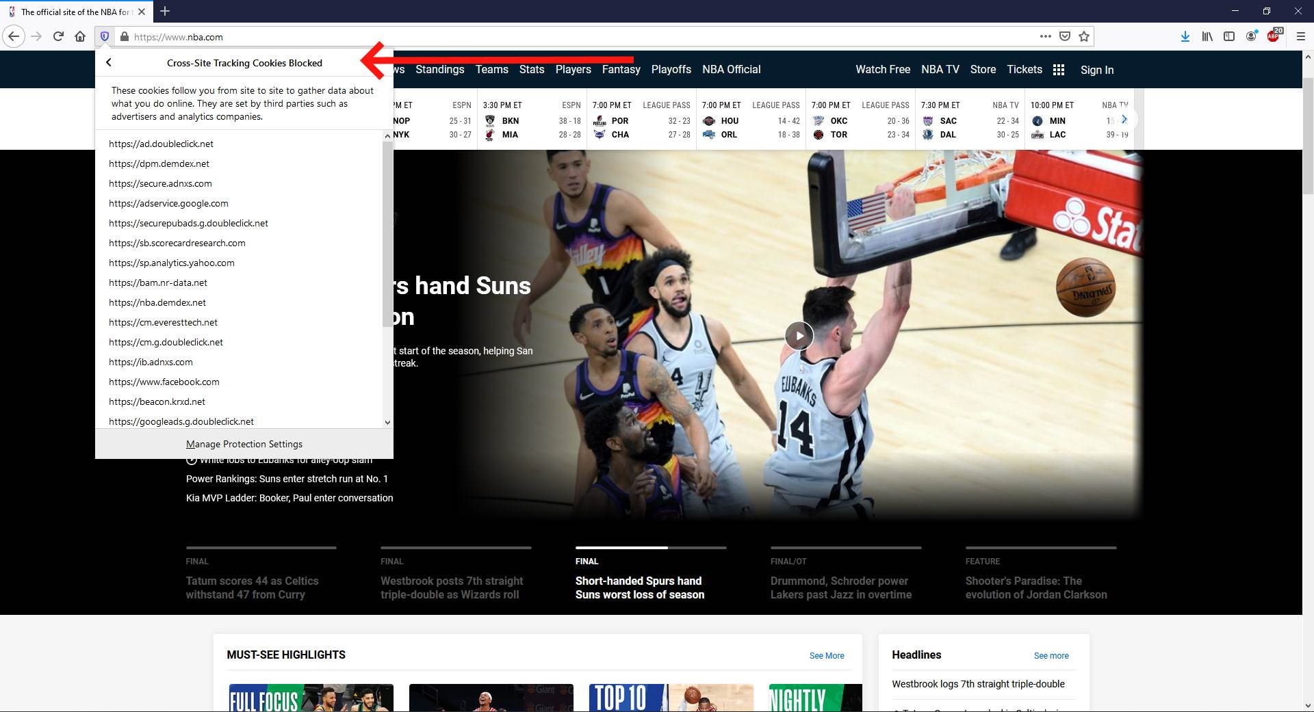Image resolution: width=1314 pixels, height=712 pixels.
Task: Open the page actions ellipsis menu
Action: [x=1046, y=36]
